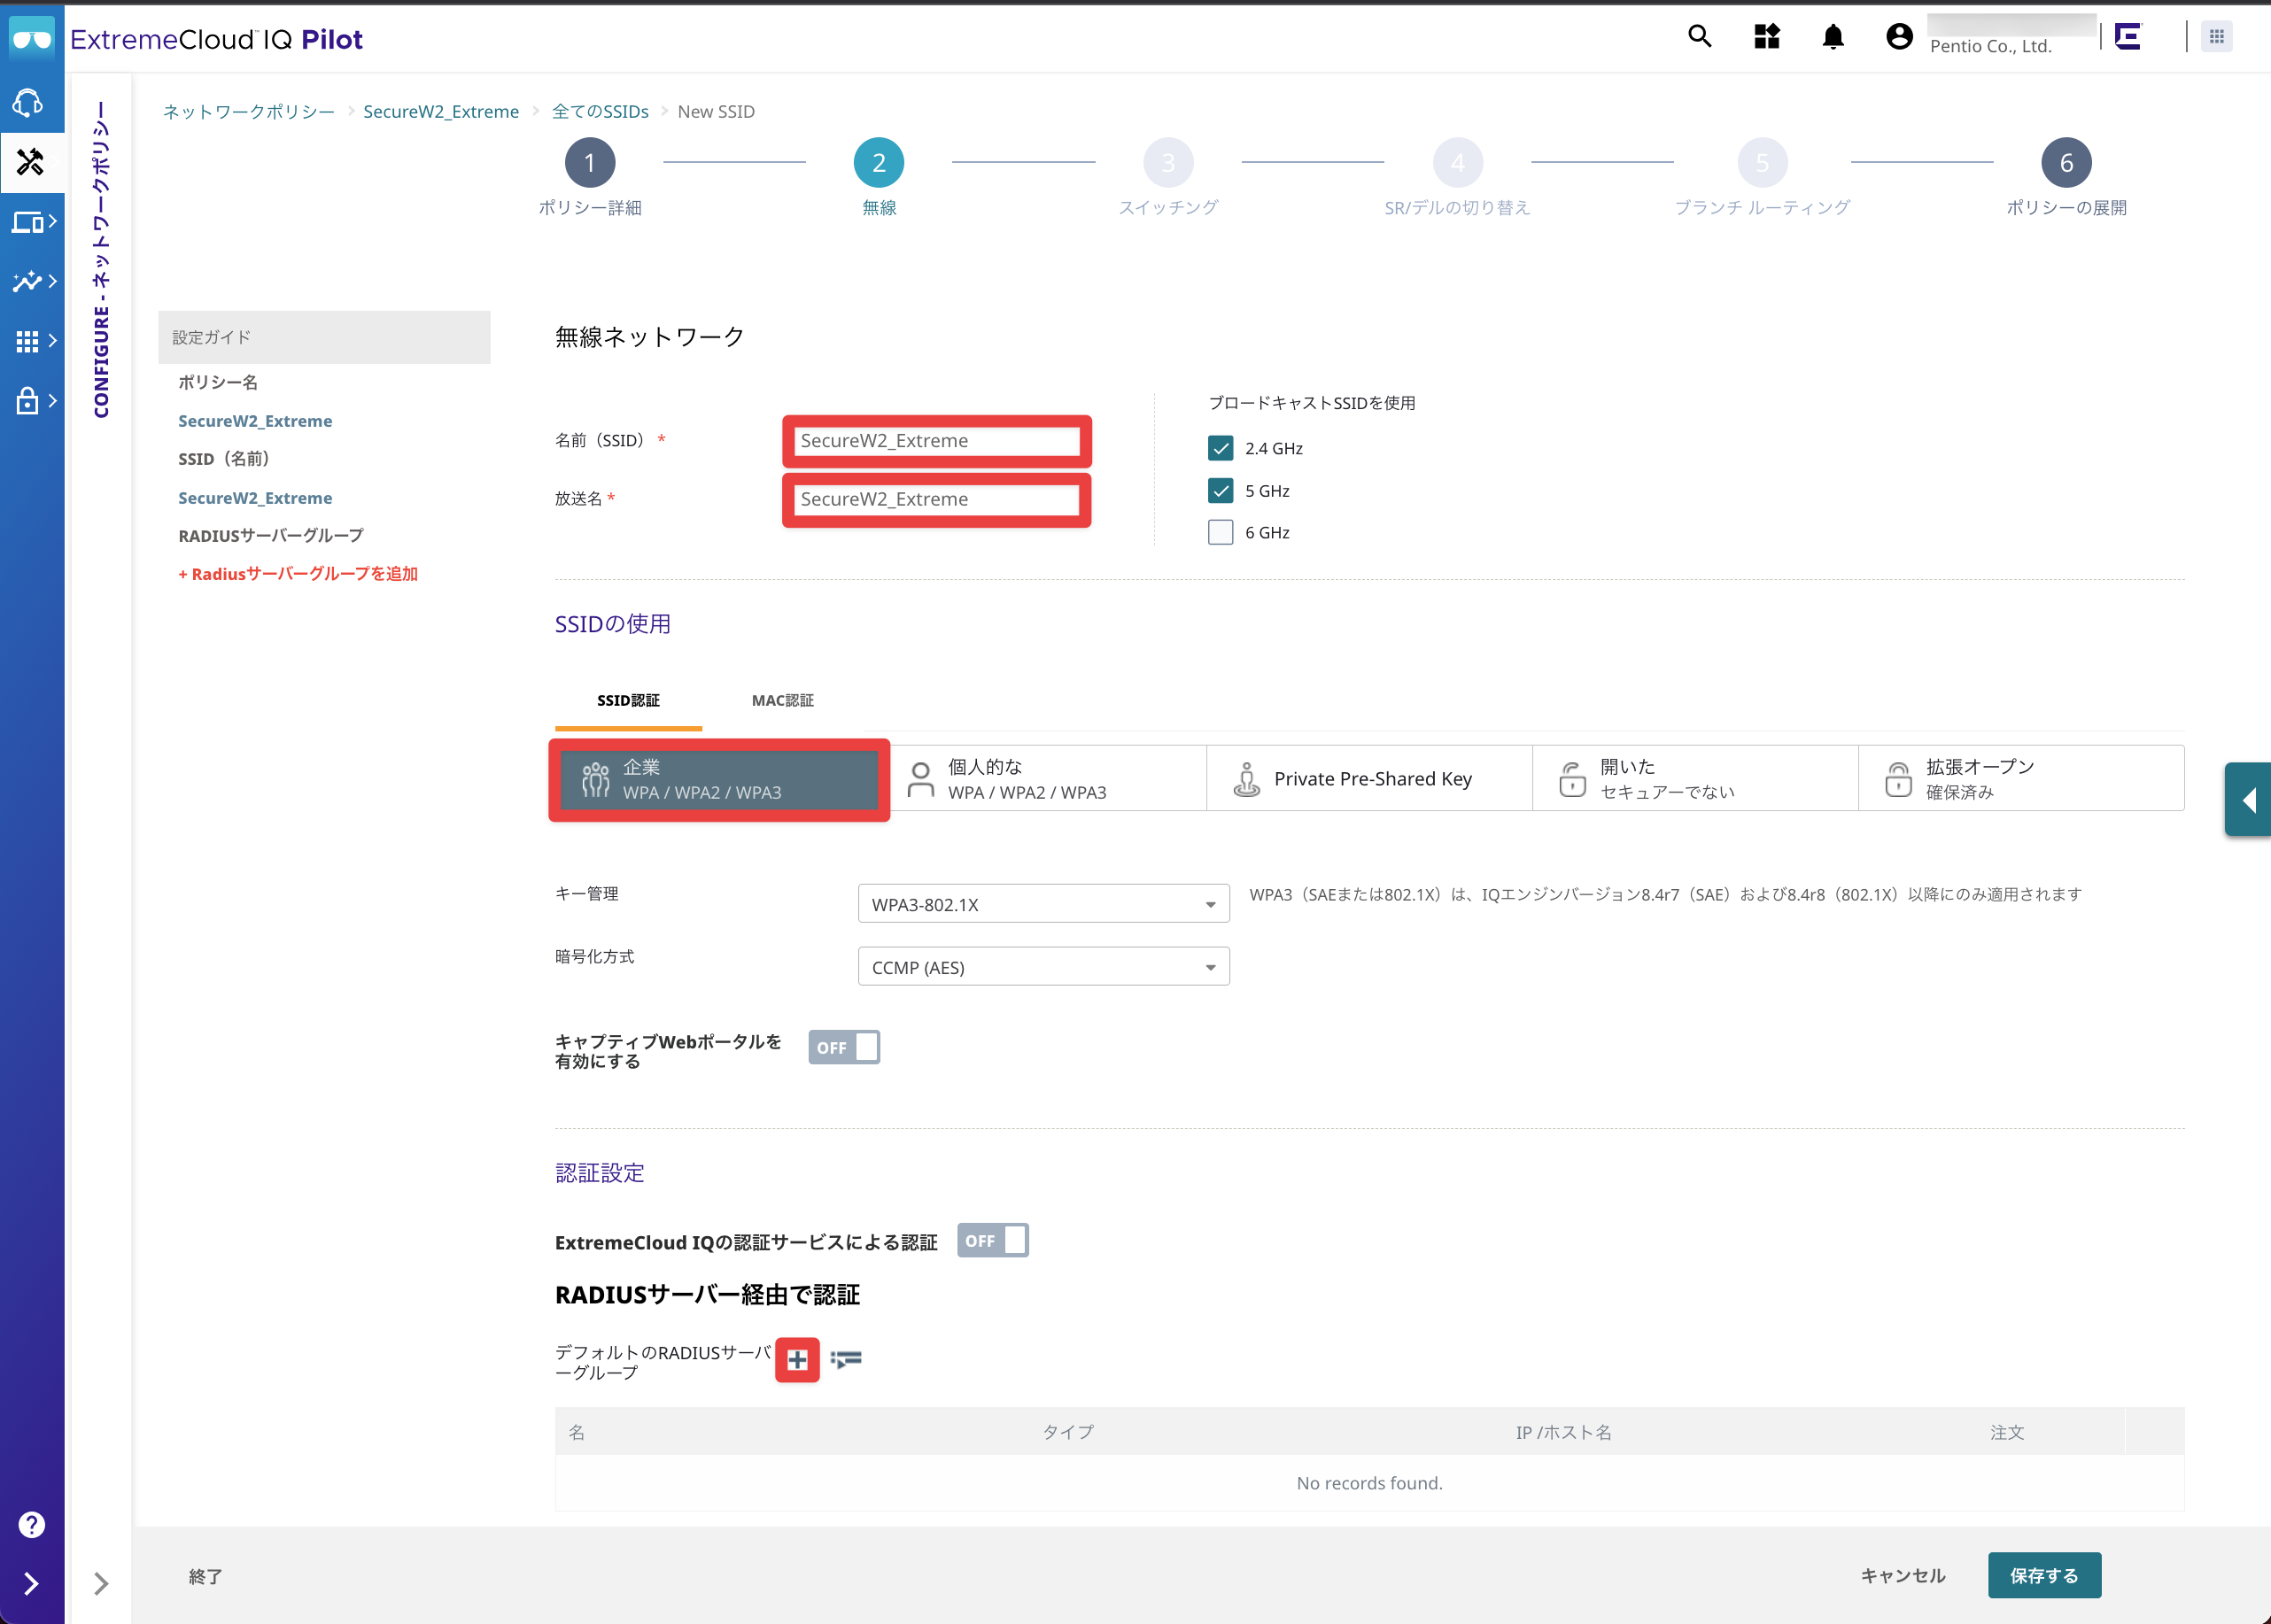Click the 注文 column header

click(x=2006, y=1432)
